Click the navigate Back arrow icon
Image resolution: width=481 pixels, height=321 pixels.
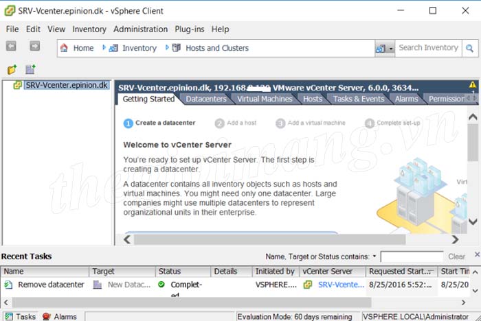pyautogui.click(x=12, y=46)
